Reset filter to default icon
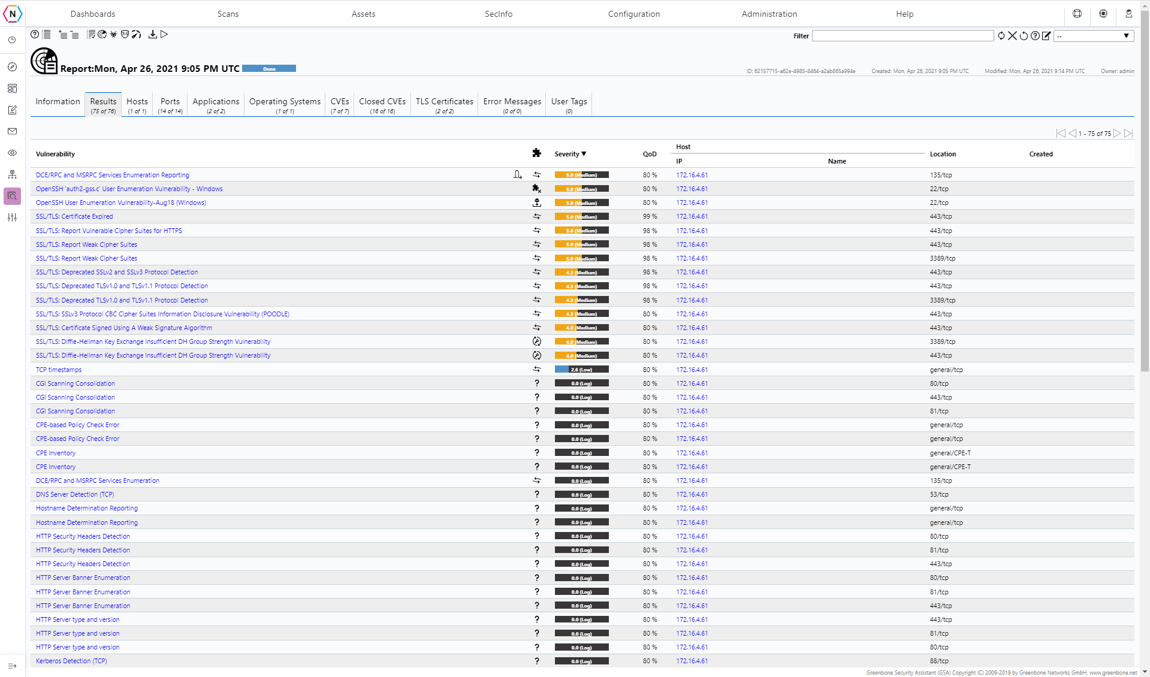 point(1024,36)
